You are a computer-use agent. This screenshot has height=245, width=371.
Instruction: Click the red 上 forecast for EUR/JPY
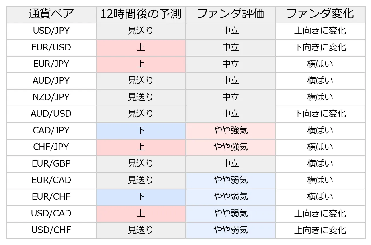point(141,64)
